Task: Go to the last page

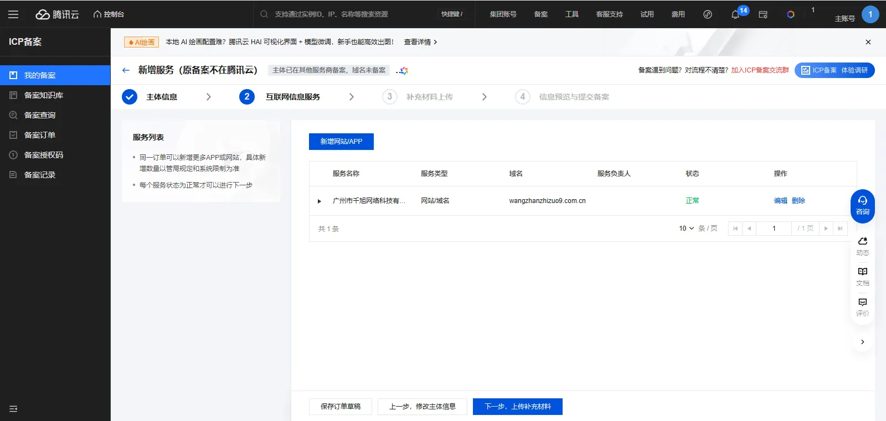Action: click(x=840, y=228)
